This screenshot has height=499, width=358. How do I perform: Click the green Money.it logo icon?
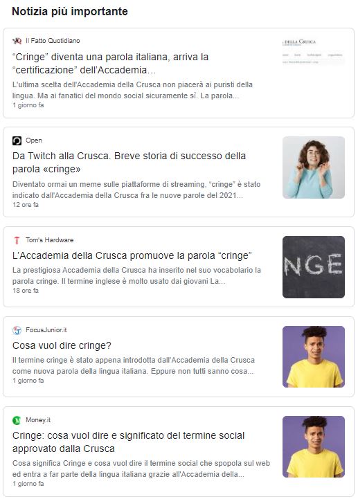(17, 420)
